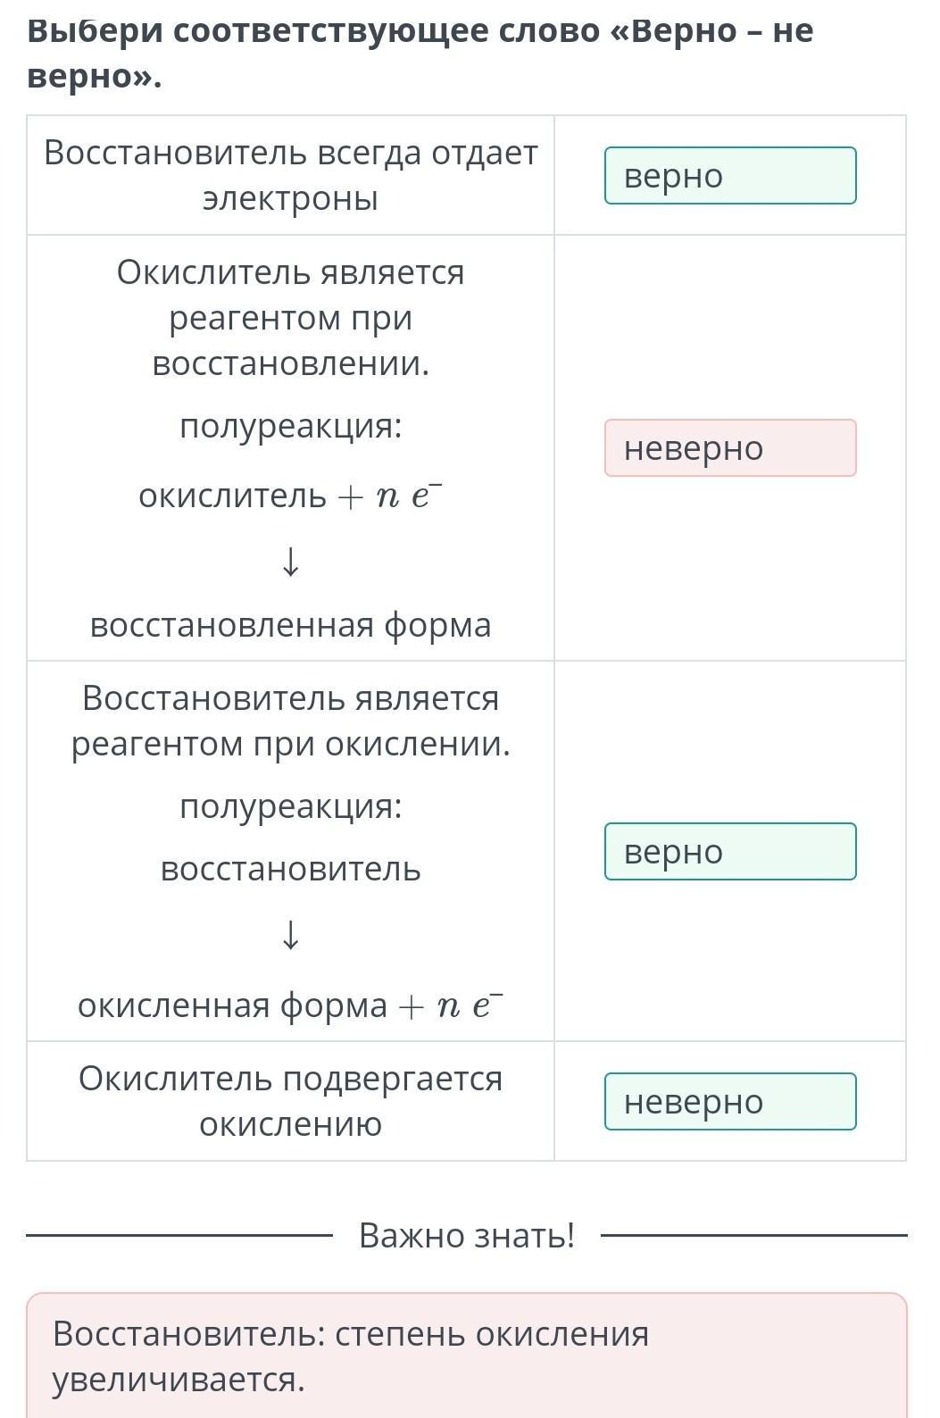940x1418 pixels.
Task: Open the red 'неверно' answer dropdown
Action: [730, 447]
